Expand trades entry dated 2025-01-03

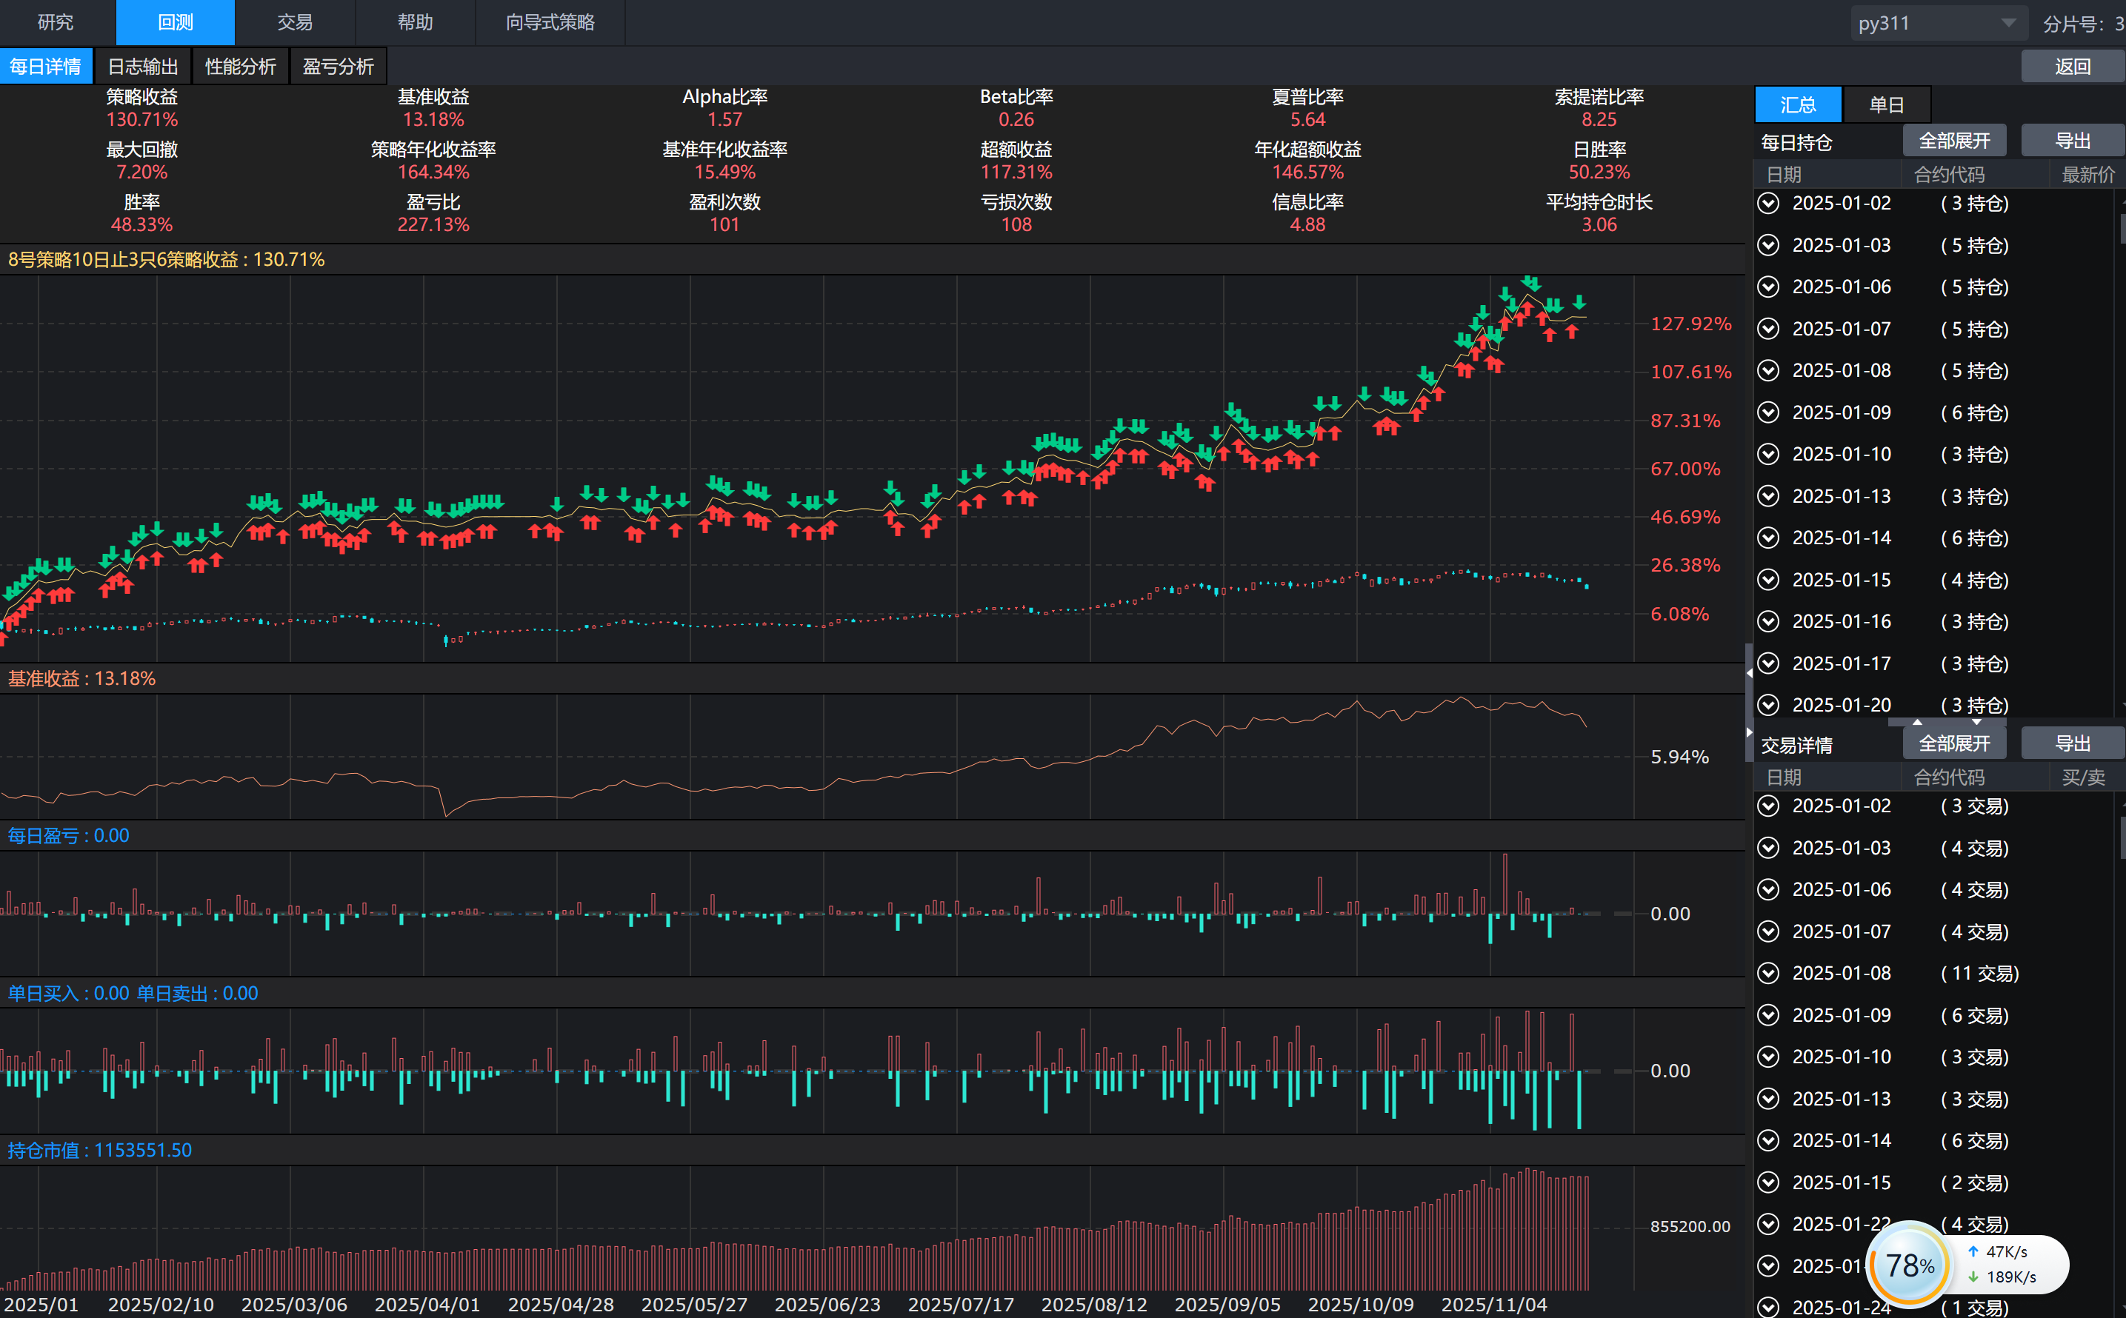click(1767, 848)
